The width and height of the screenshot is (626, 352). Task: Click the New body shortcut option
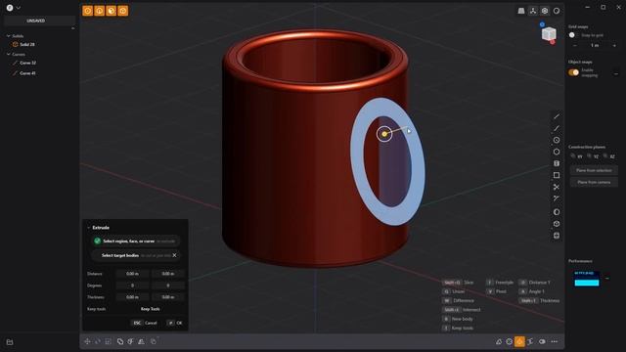coord(458,319)
